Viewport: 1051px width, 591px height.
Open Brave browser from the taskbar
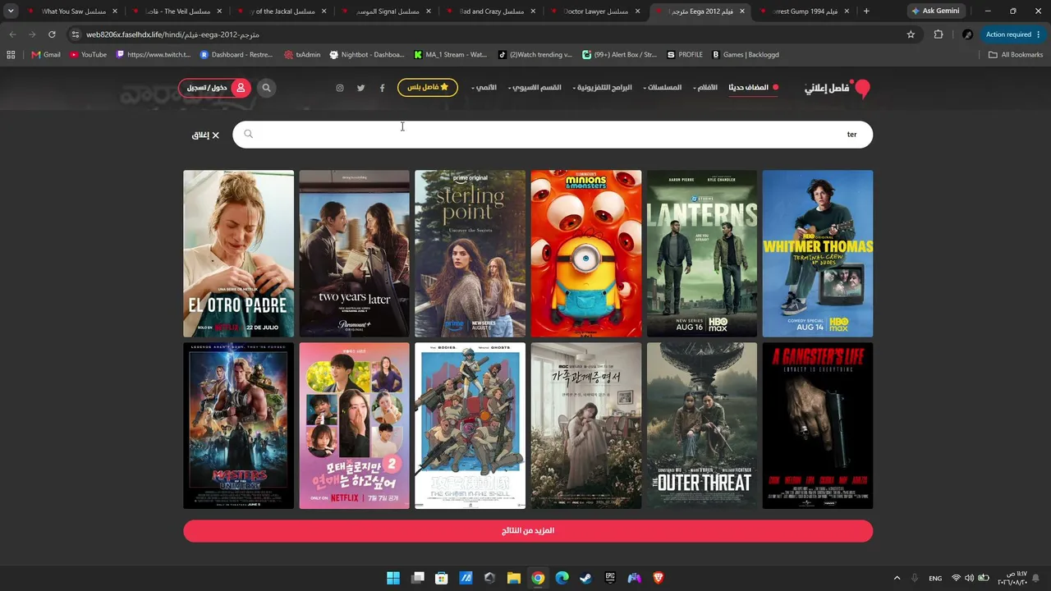click(x=659, y=578)
